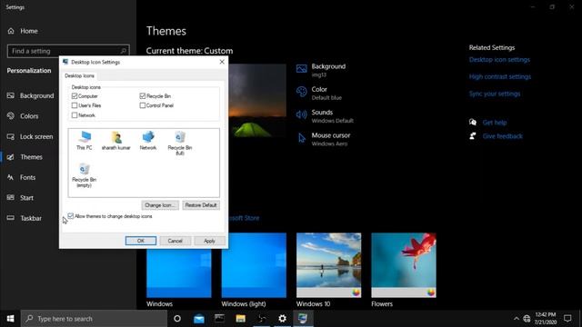Open the terminal window icon on taskbar
Image resolution: width=582 pixels, height=327 pixels.
[219, 319]
